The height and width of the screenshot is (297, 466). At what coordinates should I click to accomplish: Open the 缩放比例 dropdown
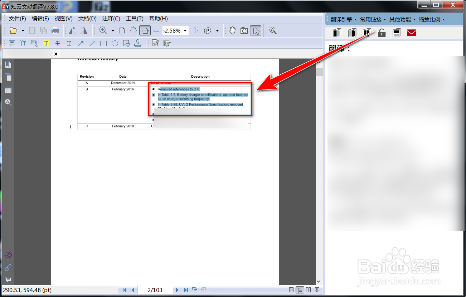432,19
